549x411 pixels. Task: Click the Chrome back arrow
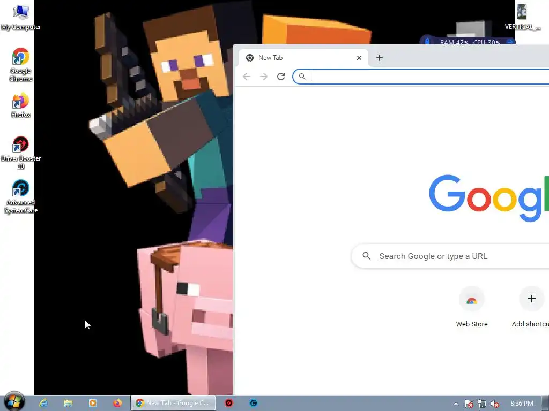click(247, 77)
